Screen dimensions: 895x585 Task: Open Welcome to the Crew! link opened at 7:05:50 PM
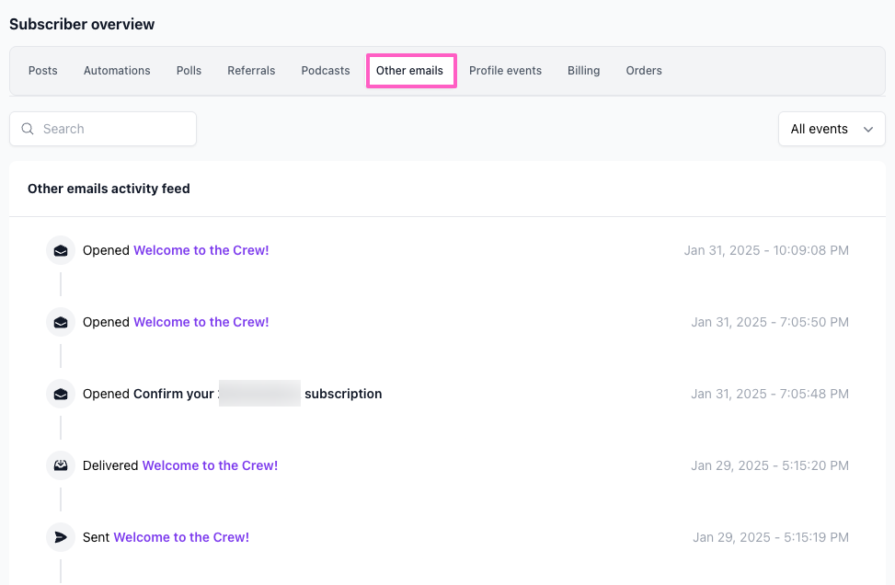pyautogui.click(x=201, y=323)
